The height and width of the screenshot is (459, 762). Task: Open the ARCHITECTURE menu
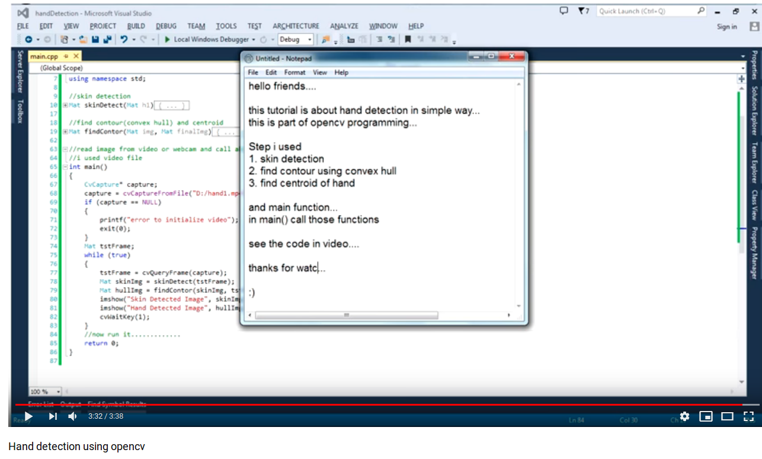pyautogui.click(x=296, y=26)
